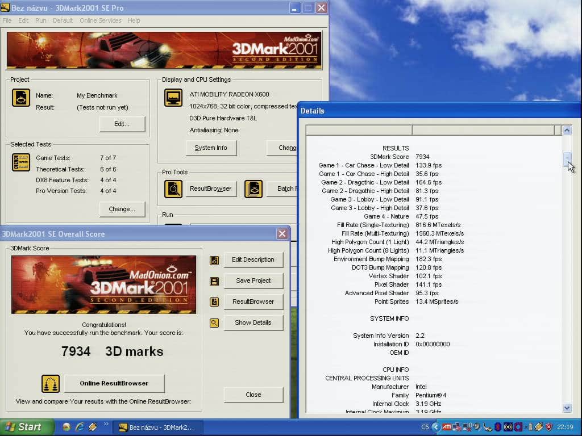Click first quick launch icon beside Start
582x436 pixels.
click(x=66, y=427)
